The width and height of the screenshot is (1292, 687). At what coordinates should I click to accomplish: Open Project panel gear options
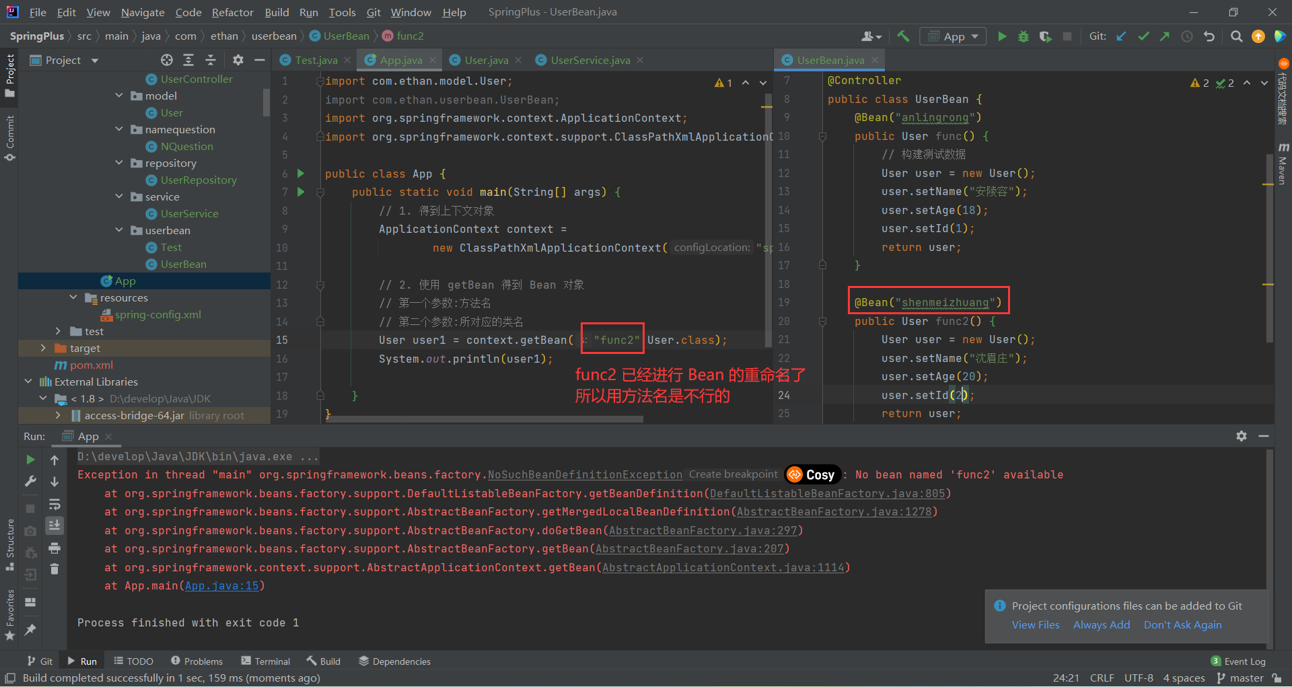[238, 60]
